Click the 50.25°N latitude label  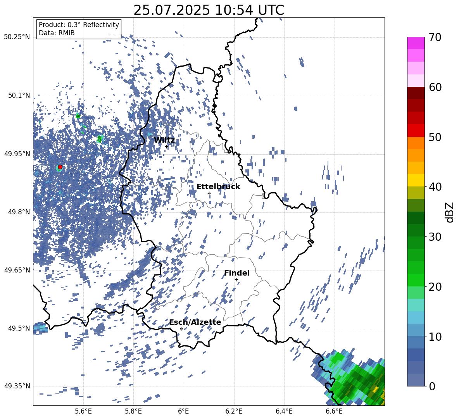pos(17,37)
